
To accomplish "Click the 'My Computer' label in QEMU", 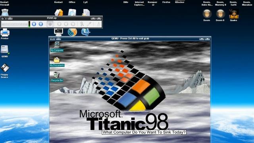I will 57,50.
